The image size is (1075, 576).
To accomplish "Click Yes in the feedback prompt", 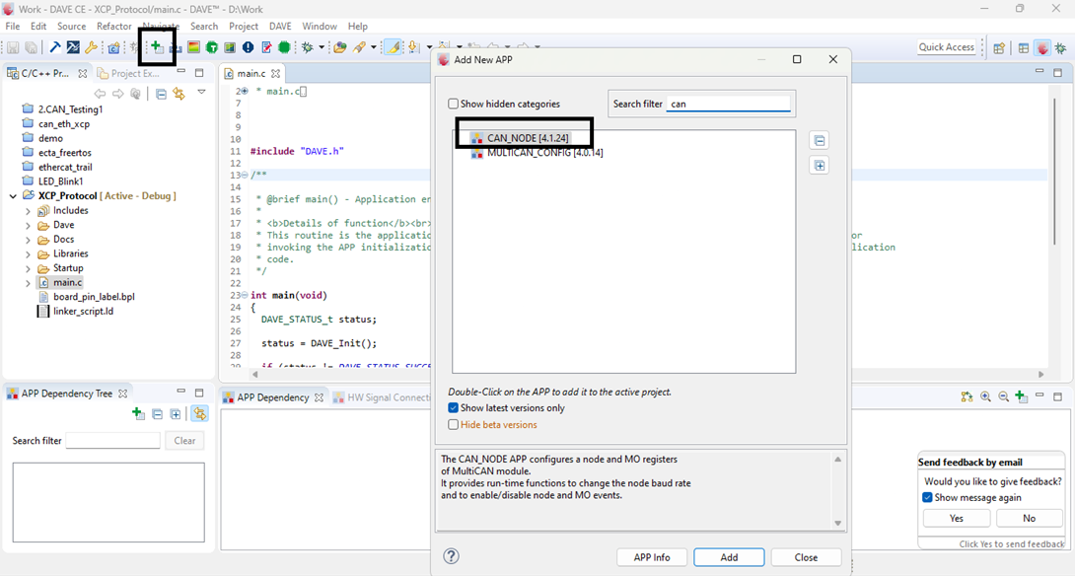I will coord(957,519).
